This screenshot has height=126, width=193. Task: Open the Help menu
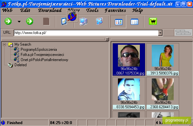coord(138,11)
